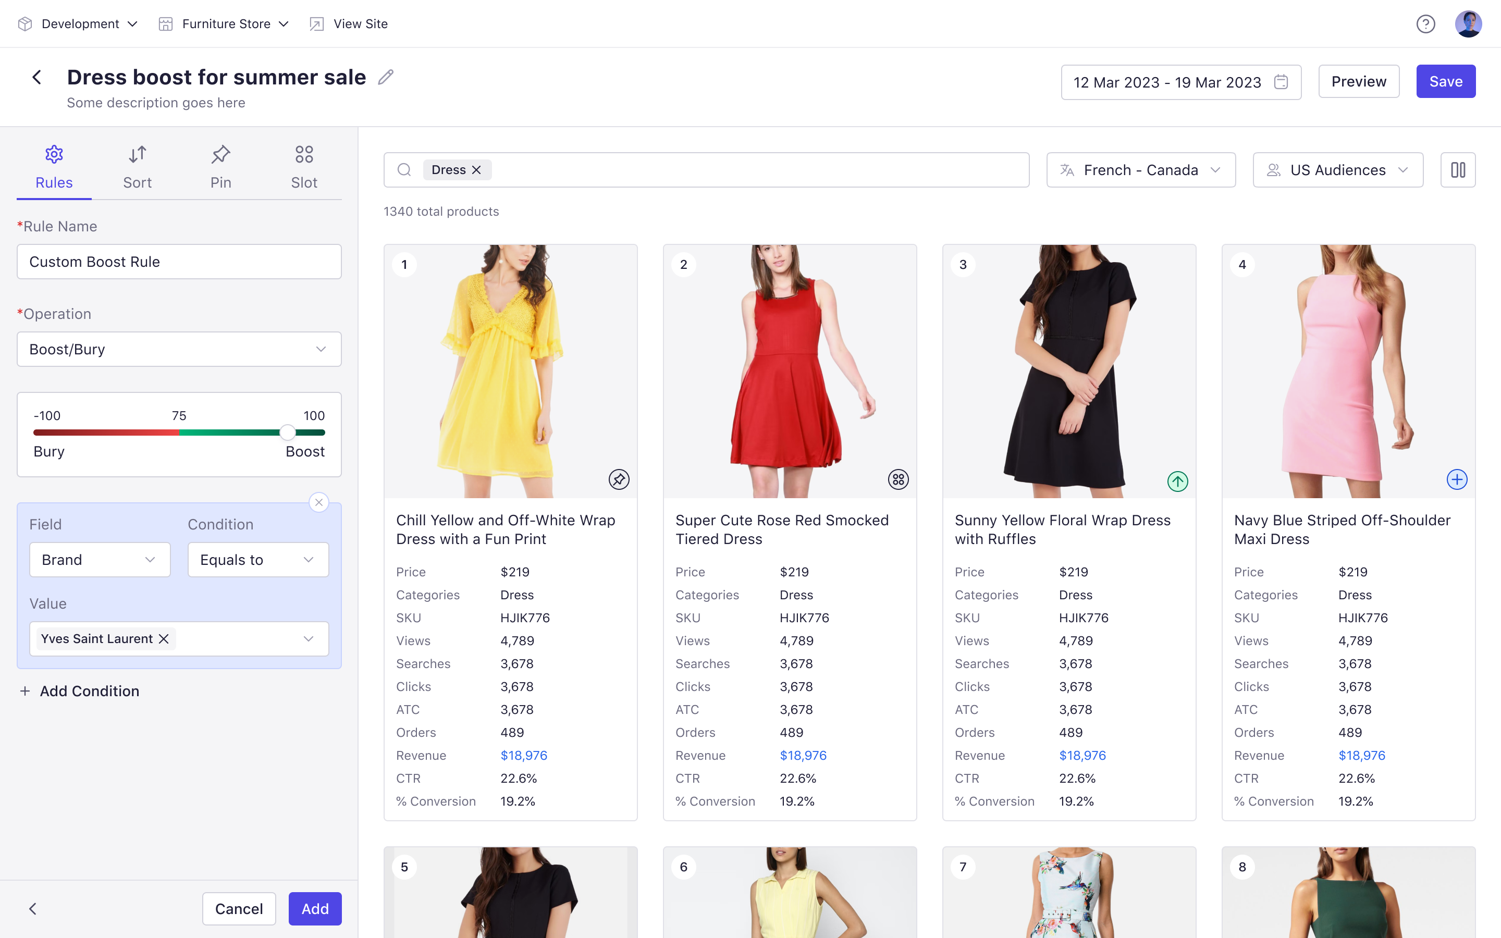Screen dimensions: 1501x938
Task: Click the Bury/Boost slider handle
Action: [x=287, y=433]
